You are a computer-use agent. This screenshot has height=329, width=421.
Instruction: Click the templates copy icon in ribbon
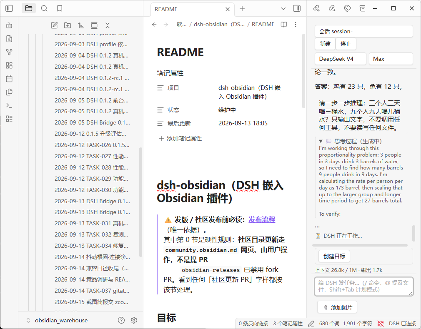pyautogui.click(x=9, y=92)
